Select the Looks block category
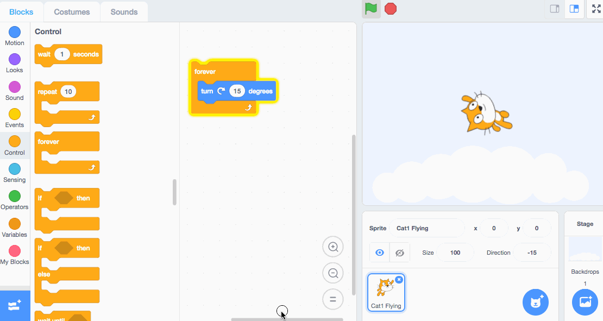The width and height of the screenshot is (603, 321). click(15, 64)
